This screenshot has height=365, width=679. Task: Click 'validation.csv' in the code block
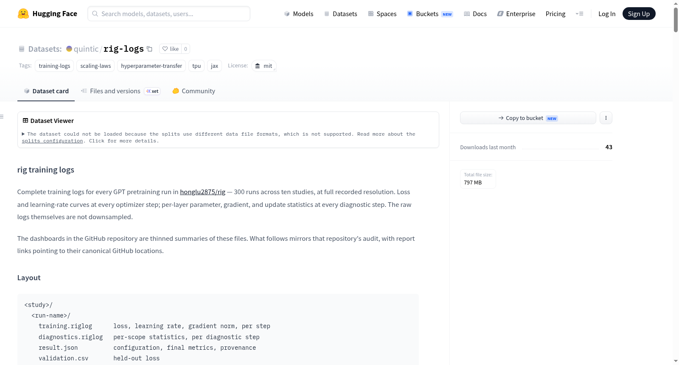(63, 358)
